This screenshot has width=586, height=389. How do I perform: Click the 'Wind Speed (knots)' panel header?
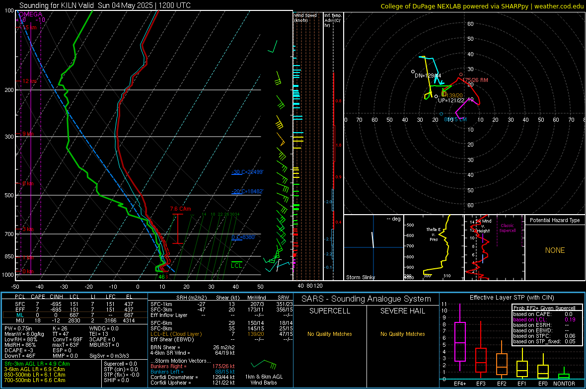point(305,17)
